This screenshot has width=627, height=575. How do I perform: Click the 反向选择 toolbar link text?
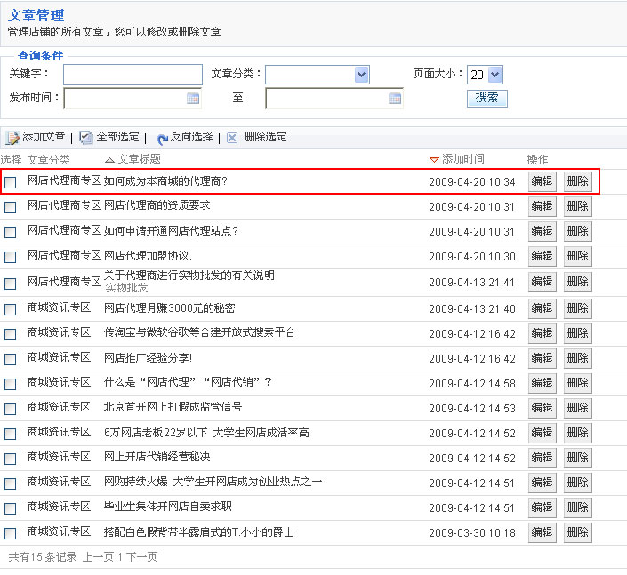click(x=191, y=137)
